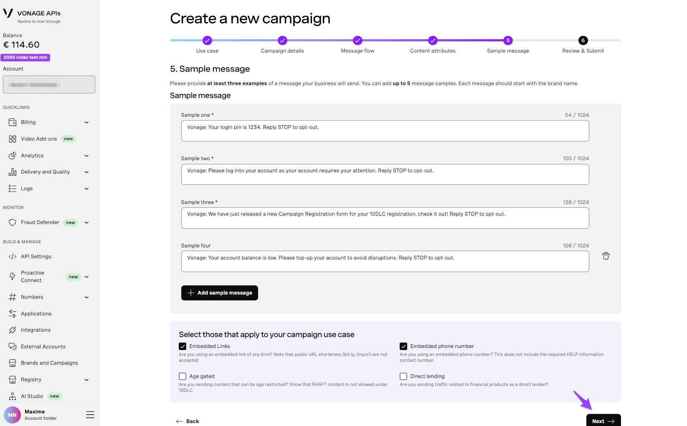Click the External Accounts icon
687x426 pixels.
13,346
